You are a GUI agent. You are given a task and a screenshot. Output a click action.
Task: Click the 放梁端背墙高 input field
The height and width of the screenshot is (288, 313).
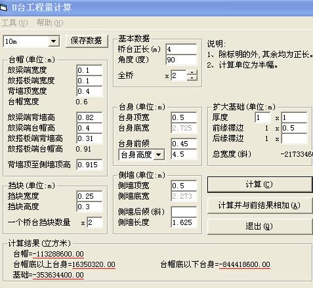click(89, 117)
